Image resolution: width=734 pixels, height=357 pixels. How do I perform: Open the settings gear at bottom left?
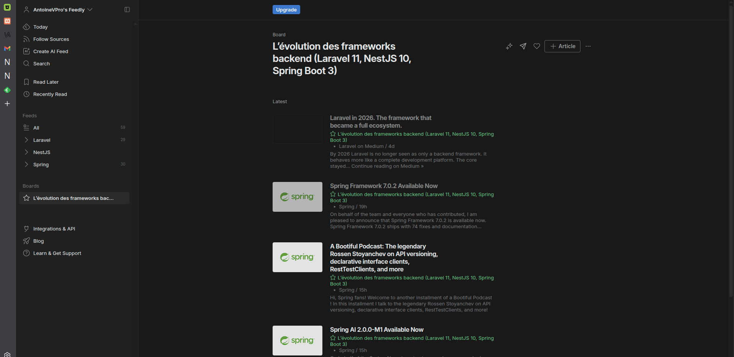(x=7, y=354)
